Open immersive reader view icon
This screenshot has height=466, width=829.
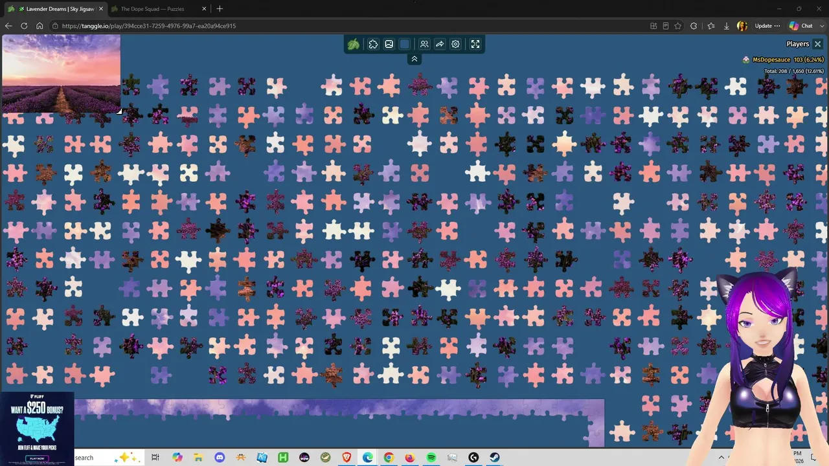pos(666,26)
